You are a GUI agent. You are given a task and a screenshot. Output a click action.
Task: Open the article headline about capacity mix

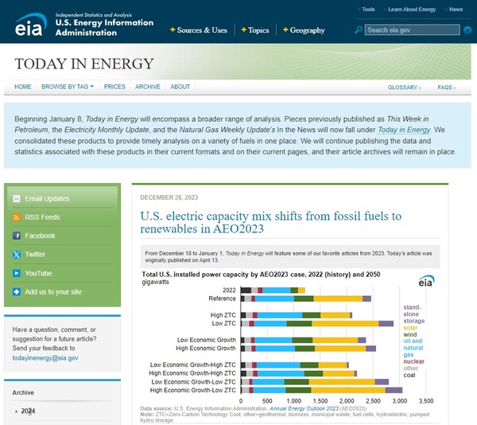[270, 222]
